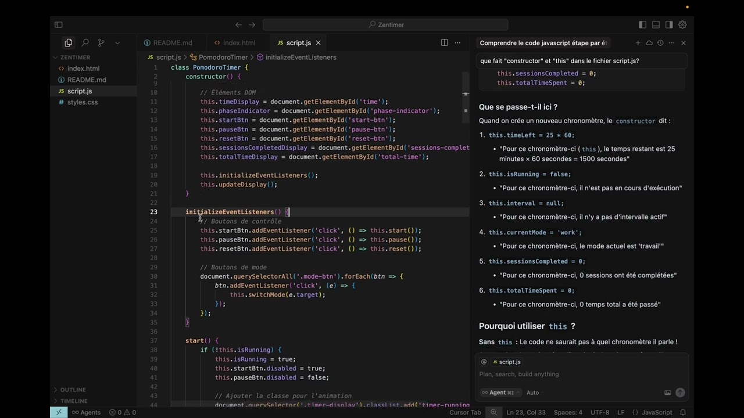The image size is (744, 418).
Task: Click line number 30 in gutter
Action: click(153, 276)
